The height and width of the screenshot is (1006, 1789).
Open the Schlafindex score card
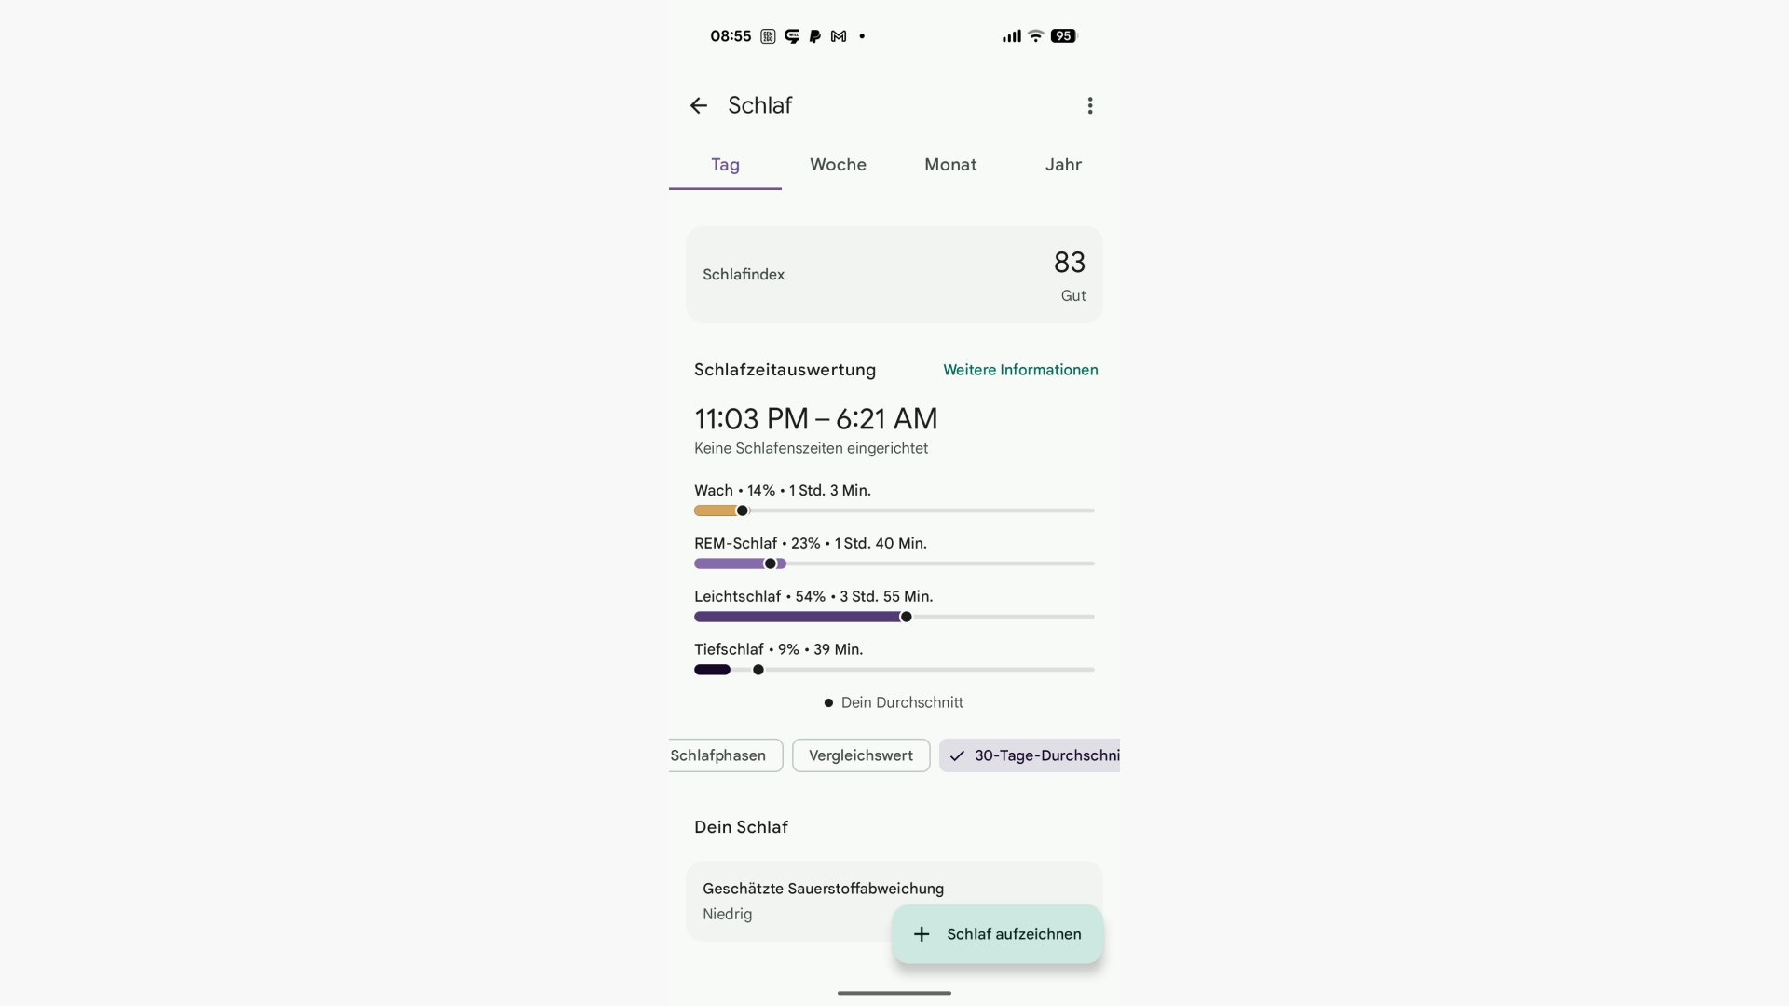point(894,275)
